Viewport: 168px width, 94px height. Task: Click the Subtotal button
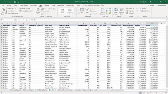(130, 13)
